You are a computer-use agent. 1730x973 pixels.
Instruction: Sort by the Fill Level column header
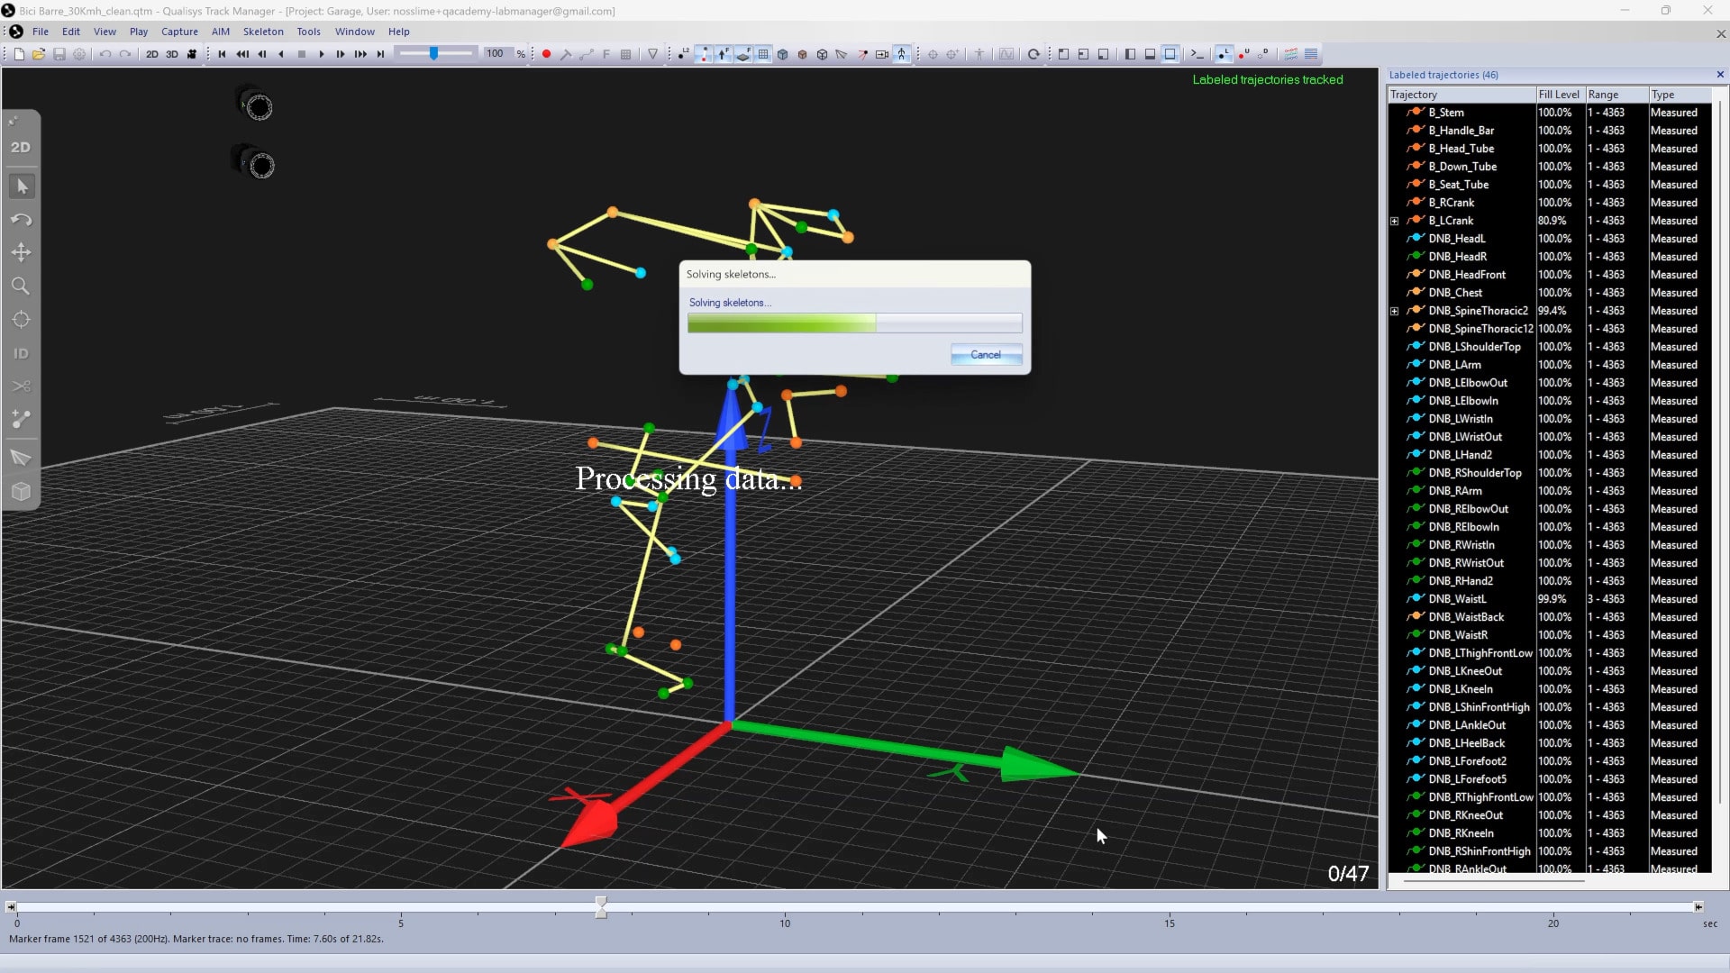point(1559,95)
